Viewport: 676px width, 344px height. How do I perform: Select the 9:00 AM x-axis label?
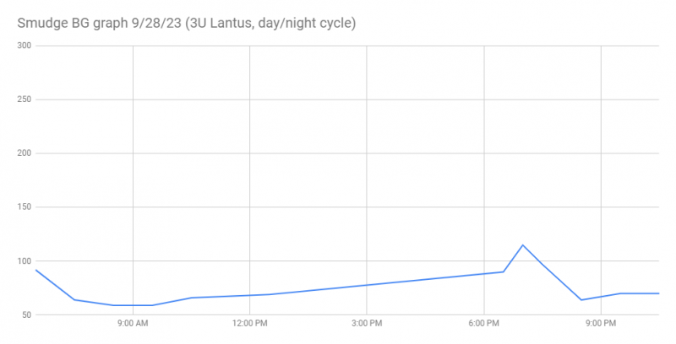pyautogui.click(x=133, y=324)
